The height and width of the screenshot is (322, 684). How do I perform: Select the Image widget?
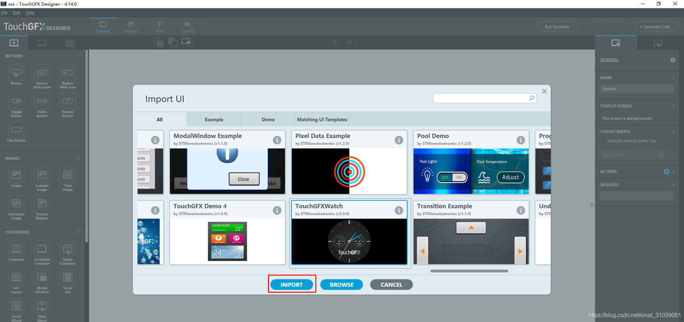(16, 175)
